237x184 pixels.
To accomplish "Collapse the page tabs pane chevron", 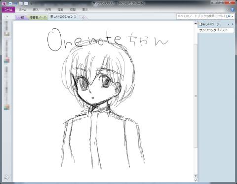I will click(x=233, y=24).
